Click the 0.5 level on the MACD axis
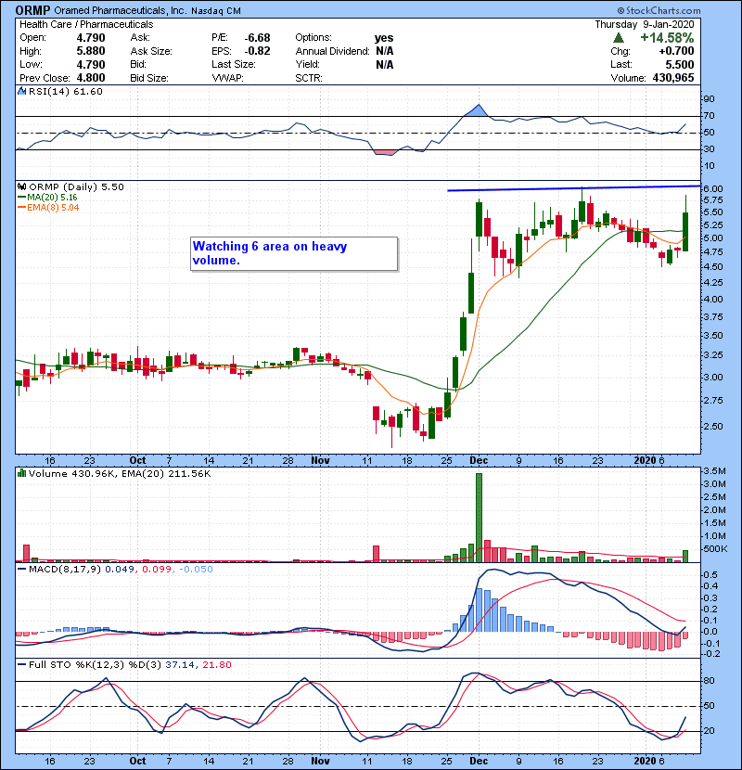The height and width of the screenshot is (770, 742). click(x=711, y=574)
